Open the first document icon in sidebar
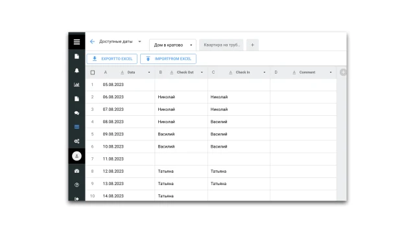Image resolution: width=415 pixels, height=233 pixels. [x=77, y=56]
